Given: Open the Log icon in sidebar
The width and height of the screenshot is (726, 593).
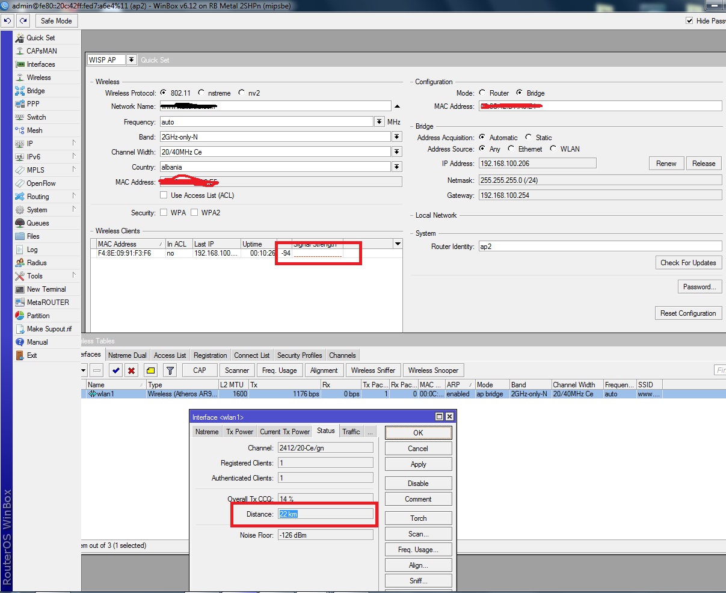Looking at the screenshot, I should (x=20, y=250).
